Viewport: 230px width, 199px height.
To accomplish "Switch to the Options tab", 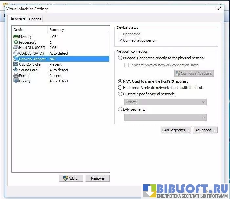I will tap(35, 19).
